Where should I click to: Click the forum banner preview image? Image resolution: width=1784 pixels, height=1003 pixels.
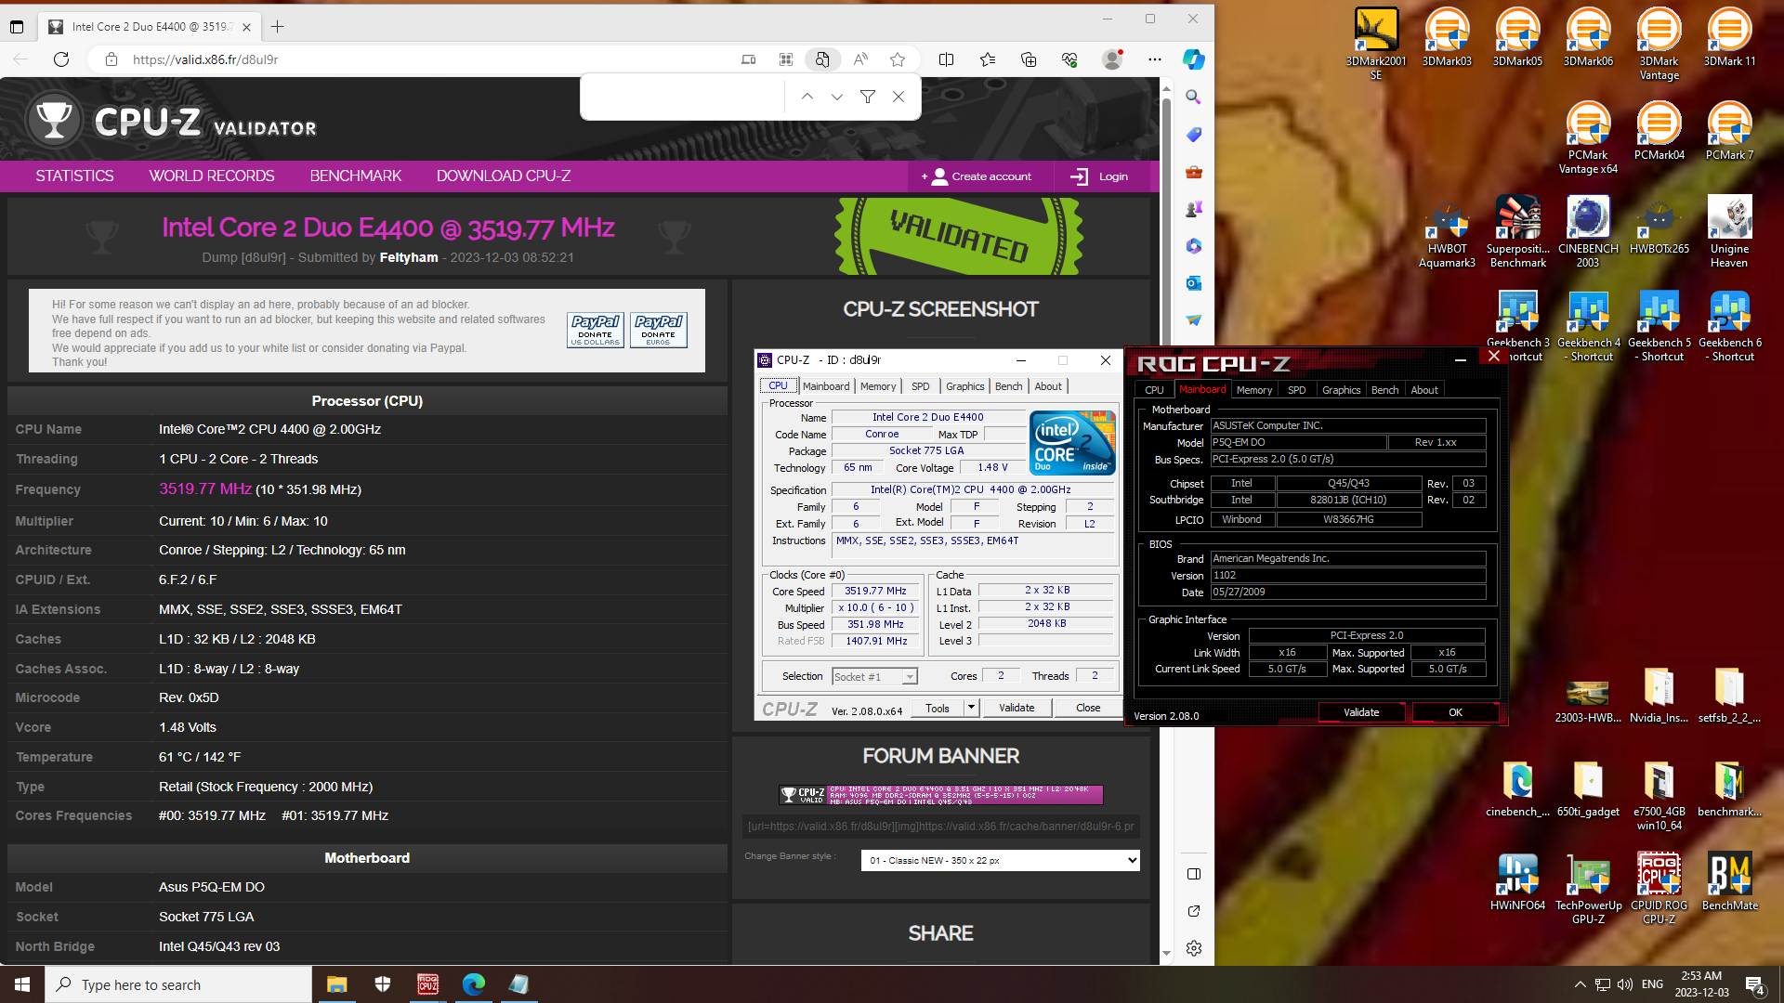(940, 794)
